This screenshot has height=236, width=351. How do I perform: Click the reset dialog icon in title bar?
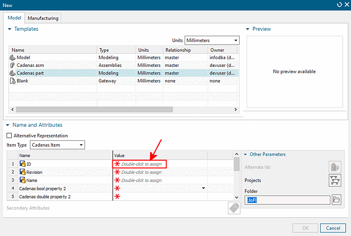pyautogui.click(x=339, y=5)
